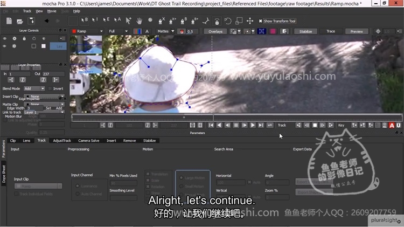Toggle the colorize matte icon next to Mattes
This screenshot has width=404, height=227.
182,31
